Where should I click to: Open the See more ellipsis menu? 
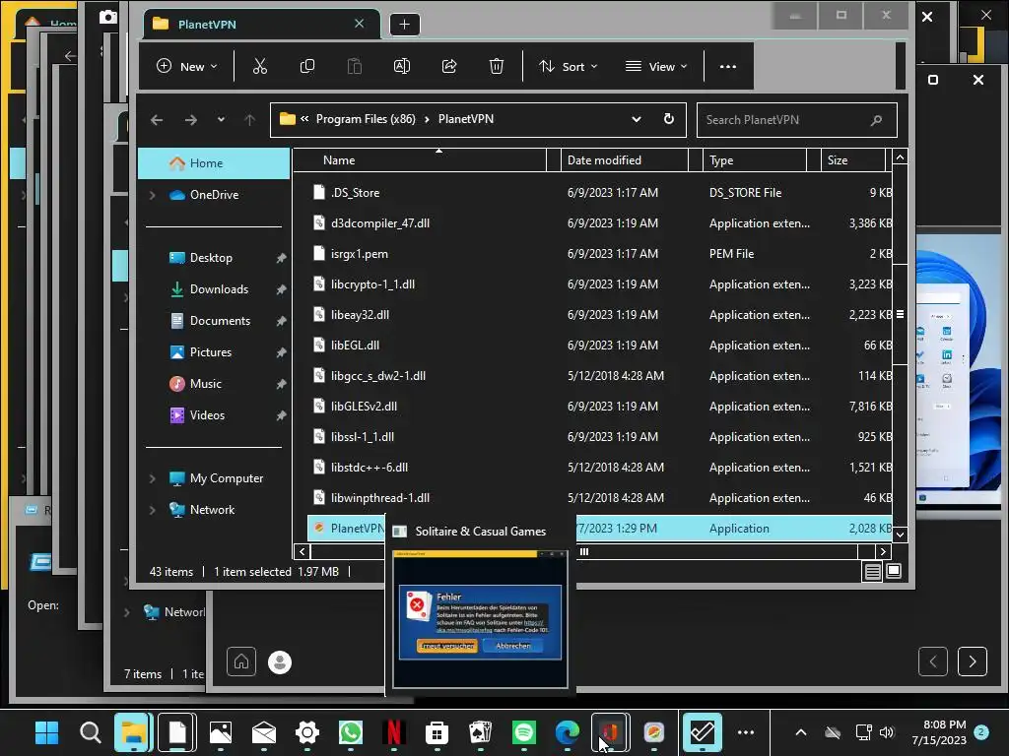[x=728, y=66]
